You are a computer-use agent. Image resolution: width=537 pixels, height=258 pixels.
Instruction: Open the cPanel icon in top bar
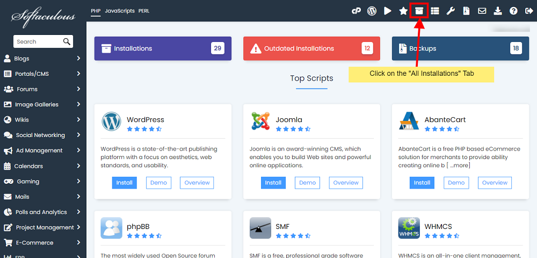click(356, 11)
